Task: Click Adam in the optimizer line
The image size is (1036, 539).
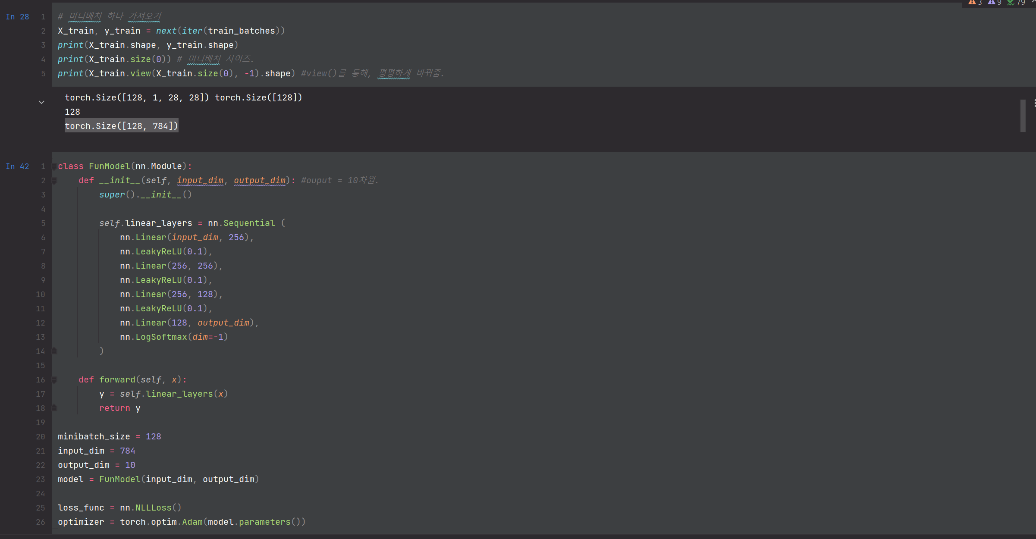Action: point(192,522)
